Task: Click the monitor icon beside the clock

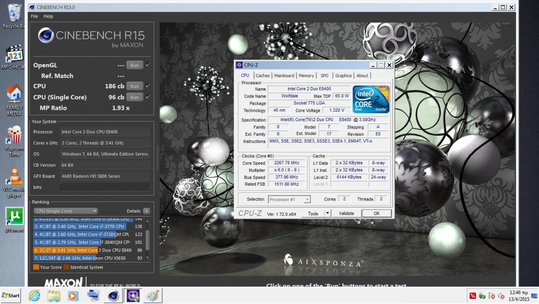Action: tap(535, 296)
